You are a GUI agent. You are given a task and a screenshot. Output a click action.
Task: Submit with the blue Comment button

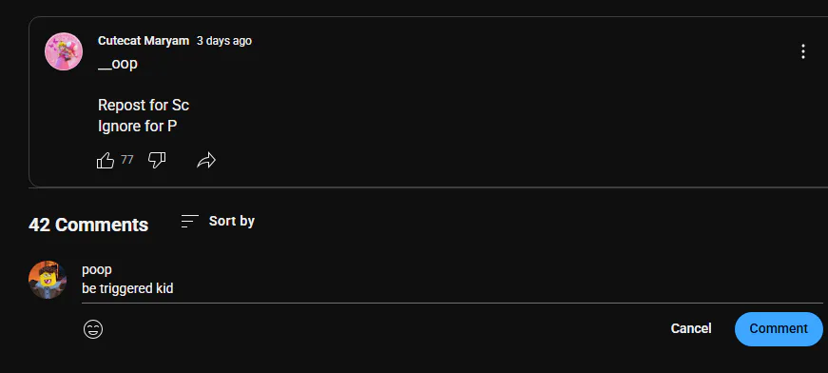[779, 328]
